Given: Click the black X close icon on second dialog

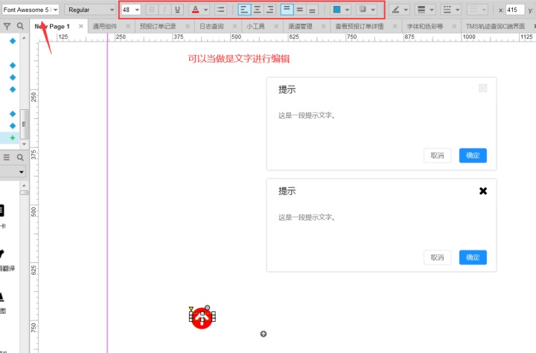Looking at the screenshot, I should click(x=483, y=191).
